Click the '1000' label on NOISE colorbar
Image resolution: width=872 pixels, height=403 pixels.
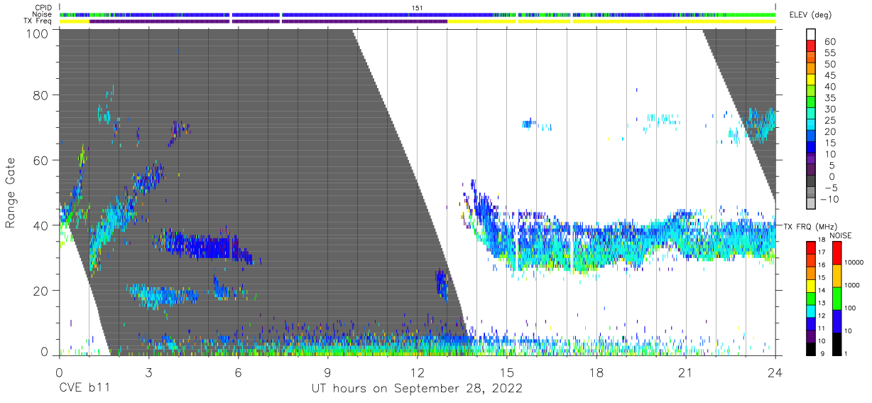tap(851, 286)
